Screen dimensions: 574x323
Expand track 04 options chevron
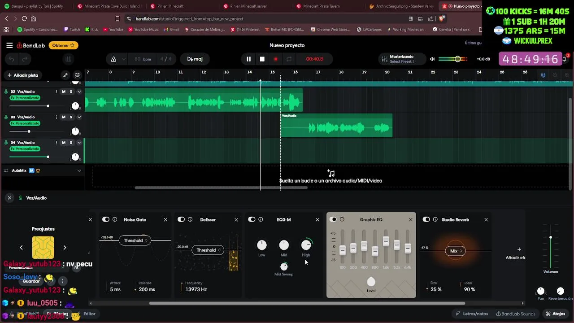[x=79, y=143]
